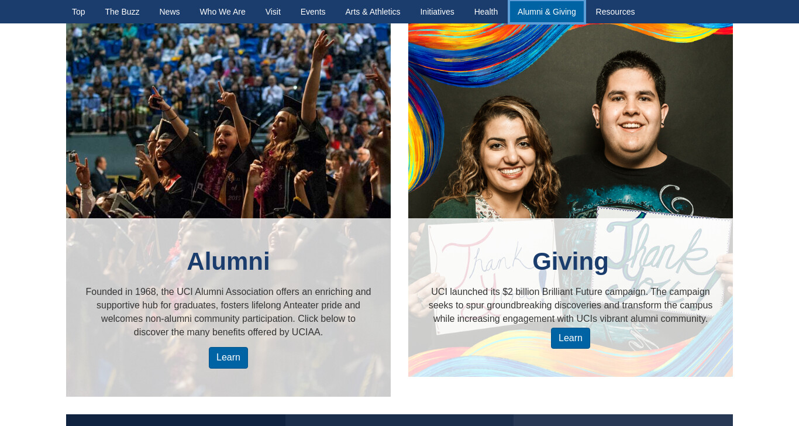The height and width of the screenshot is (426, 799).
Task: Open the two smiling students photo
Action: click(x=570, y=121)
